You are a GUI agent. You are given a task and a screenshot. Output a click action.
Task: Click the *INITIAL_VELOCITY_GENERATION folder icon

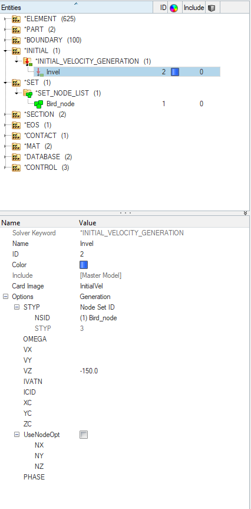coord(27,61)
